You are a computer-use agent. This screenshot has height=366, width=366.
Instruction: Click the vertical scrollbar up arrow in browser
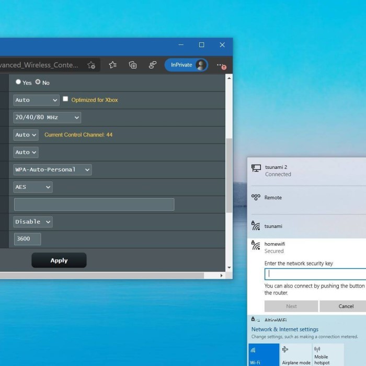click(x=229, y=78)
